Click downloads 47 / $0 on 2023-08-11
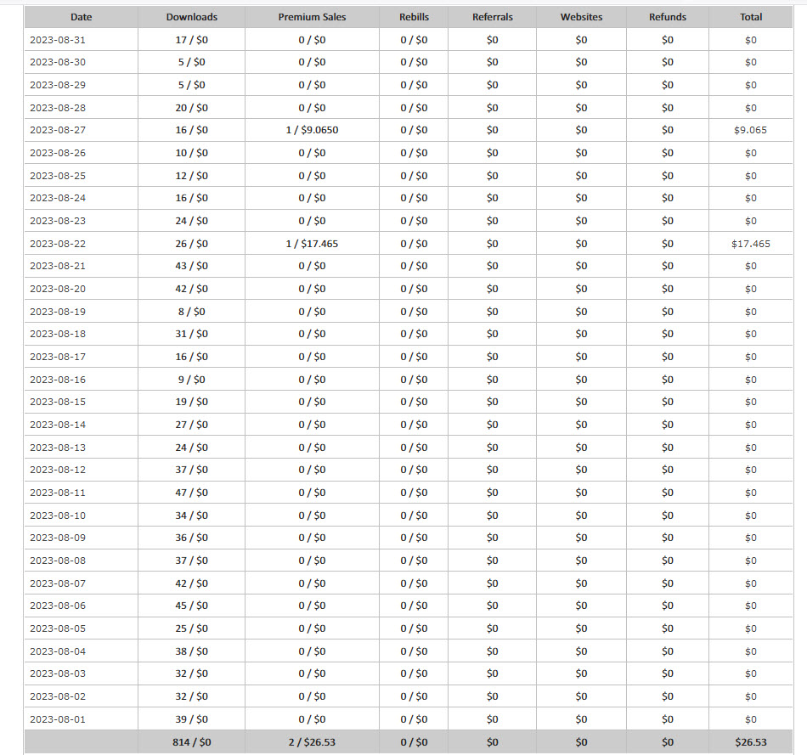The height and width of the screenshot is (755, 807). tap(191, 493)
